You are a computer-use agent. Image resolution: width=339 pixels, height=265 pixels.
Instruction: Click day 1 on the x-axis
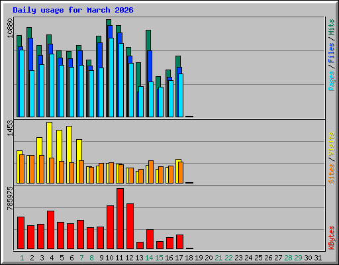[22, 258]
